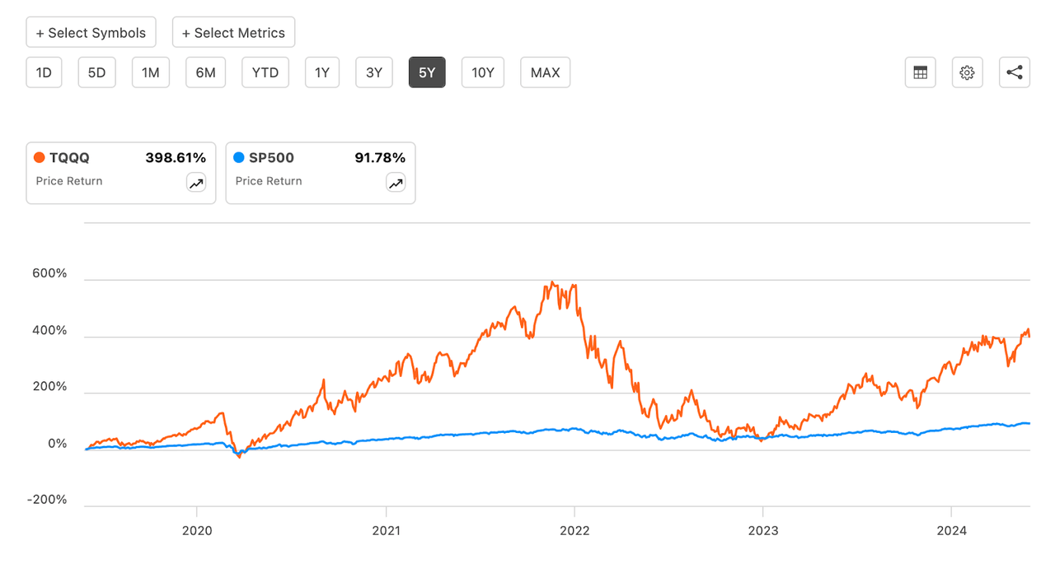Switch to 6M time range
The height and width of the screenshot is (568, 1055).
coord(205,72)
